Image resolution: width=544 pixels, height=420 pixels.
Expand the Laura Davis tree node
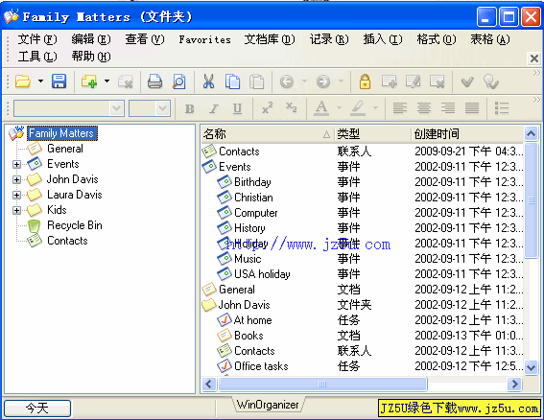pyautogui.click(x=16, y=195)
